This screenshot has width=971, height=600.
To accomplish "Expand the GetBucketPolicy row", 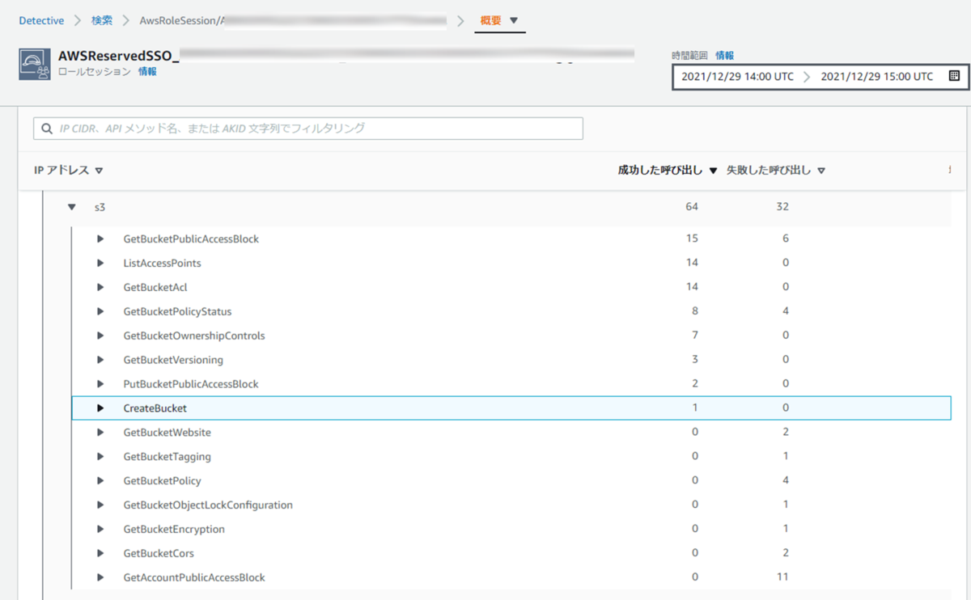I will pos(100,481).
